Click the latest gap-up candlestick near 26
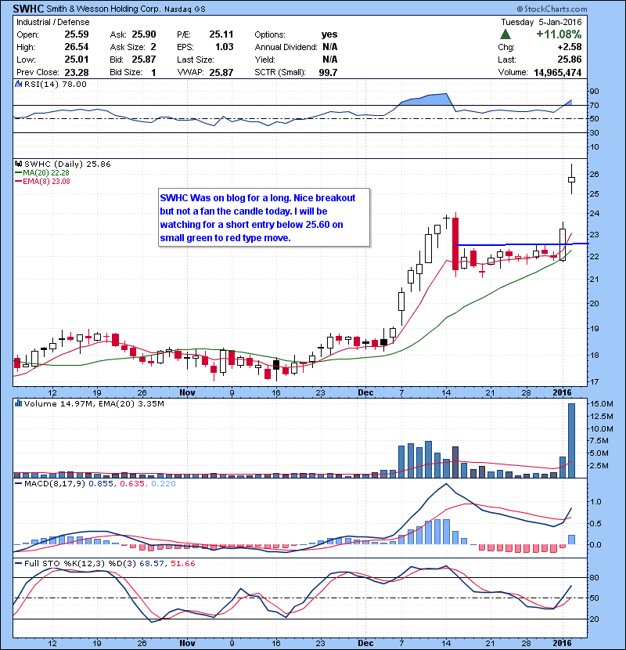 click(571, 179)
